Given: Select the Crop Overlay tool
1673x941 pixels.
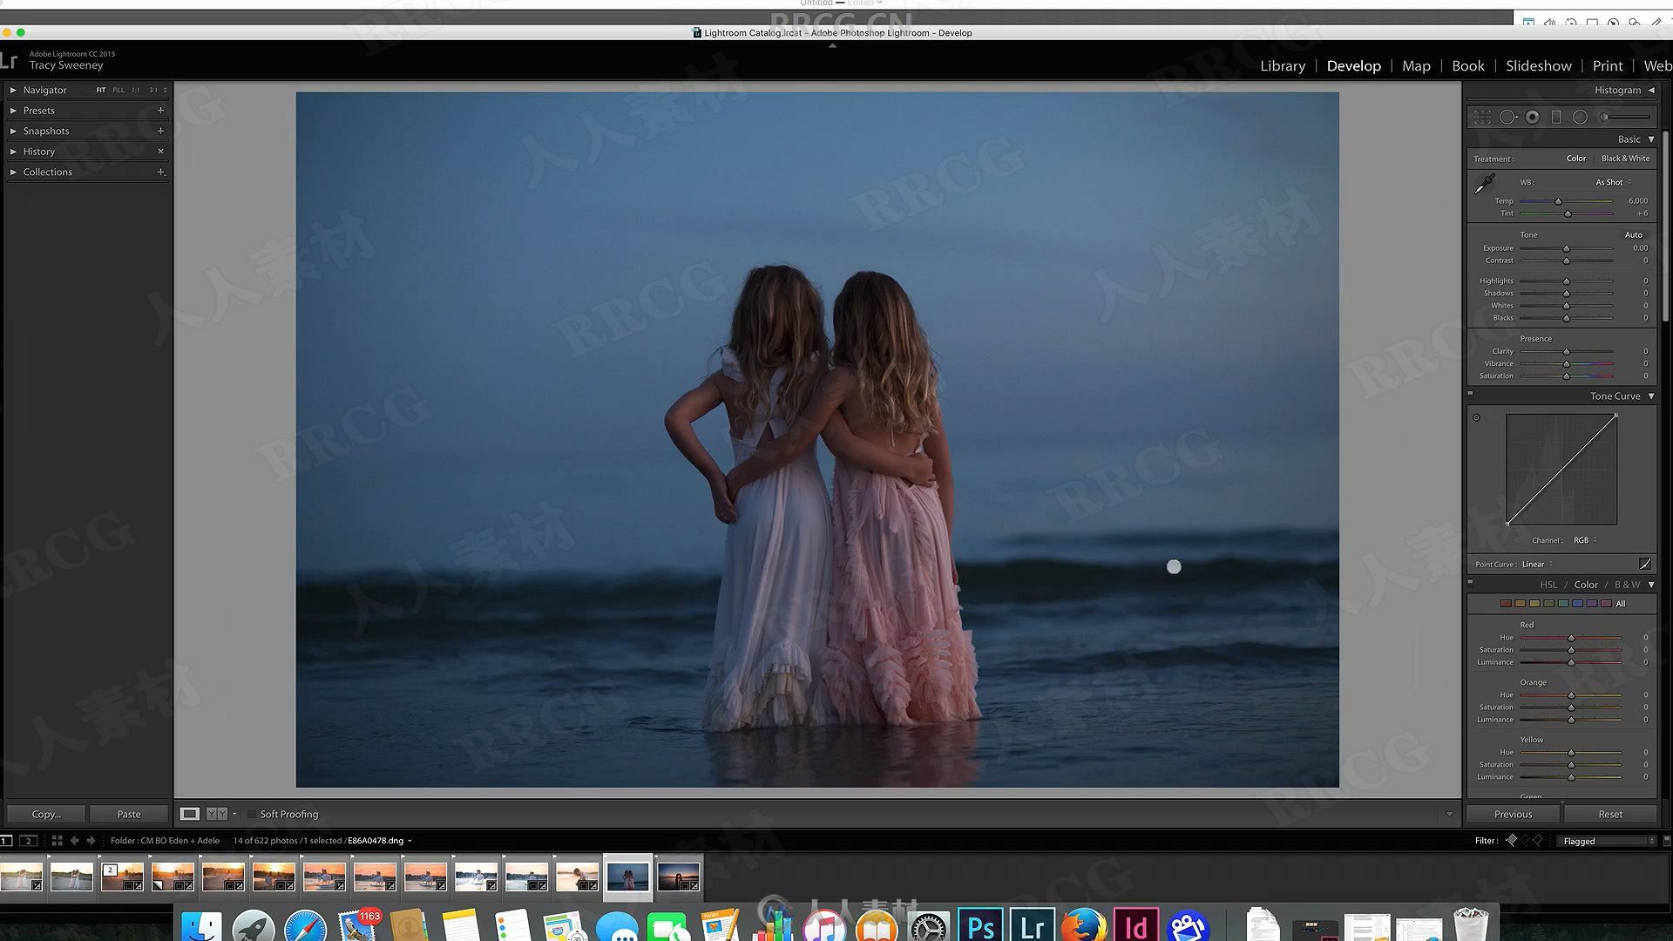Looking at the screenshot, I should point(1481,117).
